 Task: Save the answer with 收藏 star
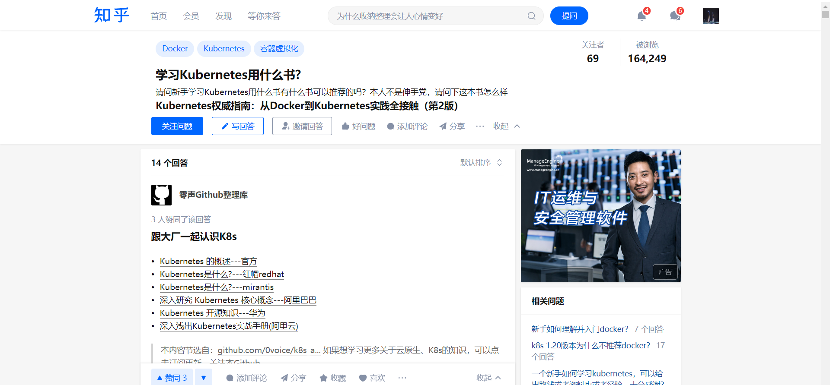pyautogui.click(x=332, y=378)
